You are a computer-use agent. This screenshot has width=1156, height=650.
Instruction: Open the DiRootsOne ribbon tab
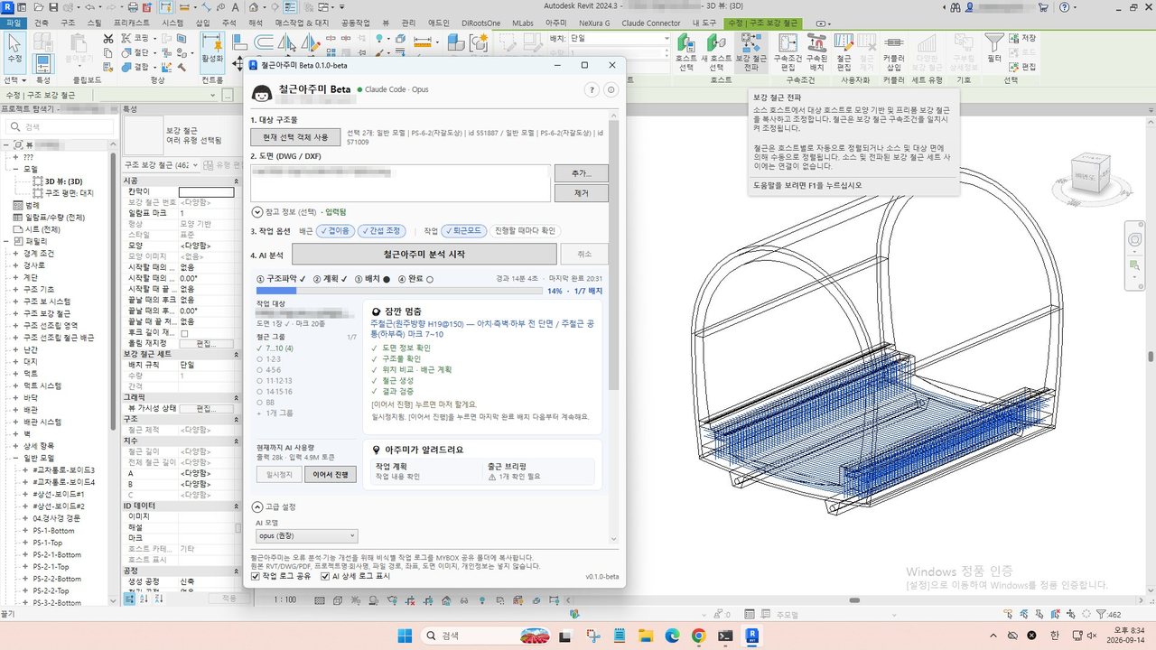[482, 23]
